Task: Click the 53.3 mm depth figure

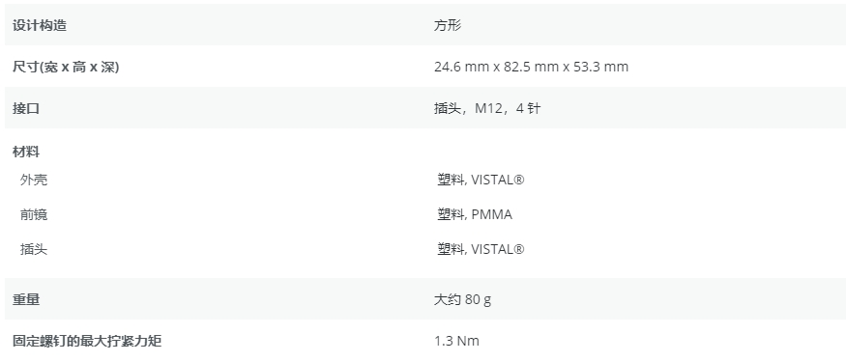Action: coord(600,67)
